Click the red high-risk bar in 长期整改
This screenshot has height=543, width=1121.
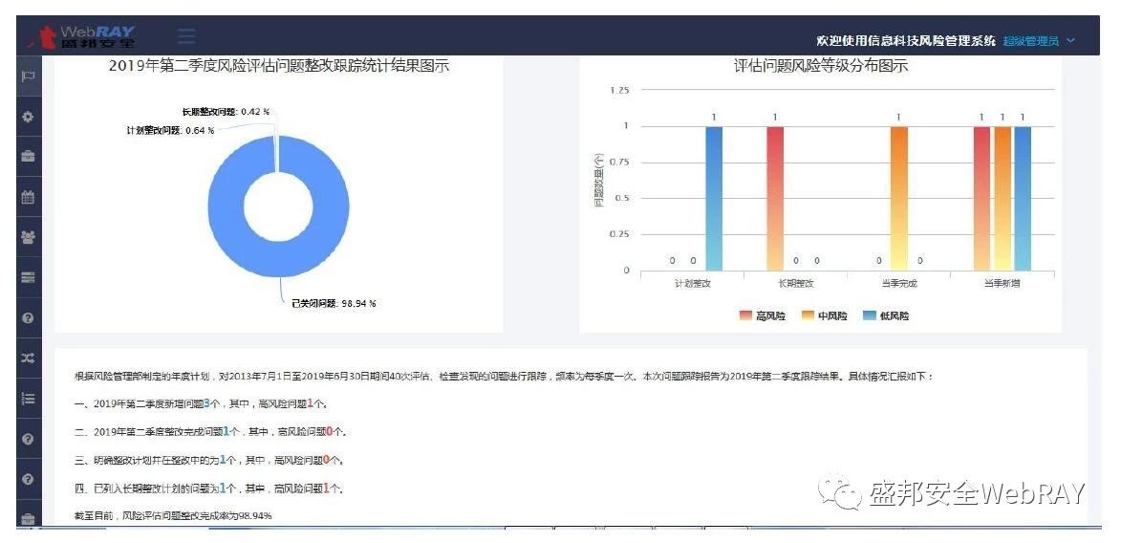775,198
